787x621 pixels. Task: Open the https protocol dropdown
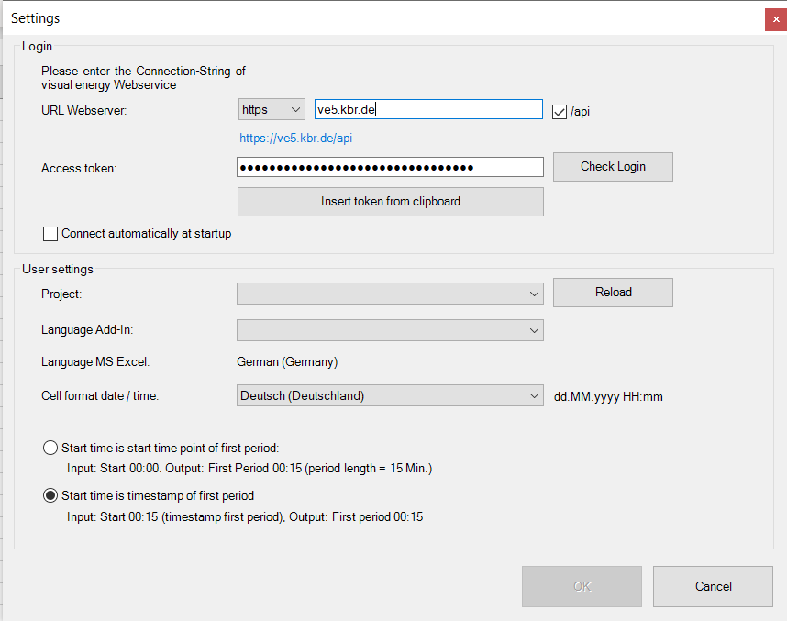tap(271, 110)
